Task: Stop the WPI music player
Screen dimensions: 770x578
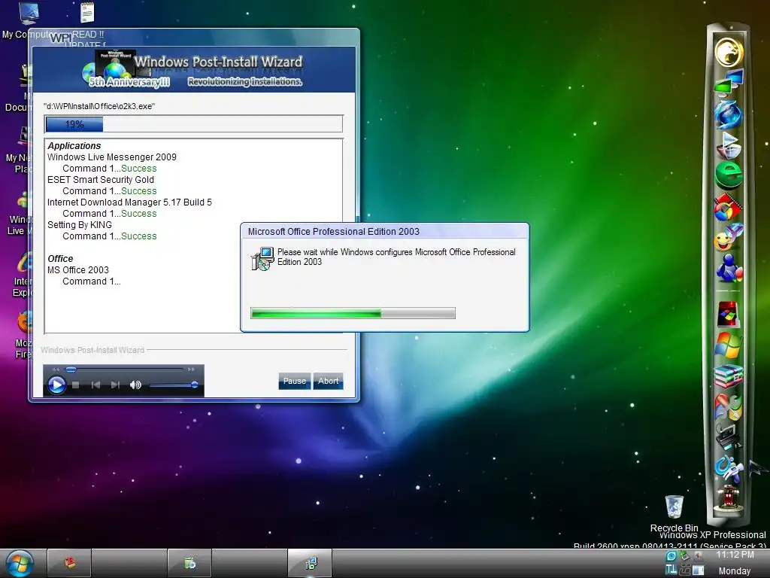Action: tap(76, 385)
